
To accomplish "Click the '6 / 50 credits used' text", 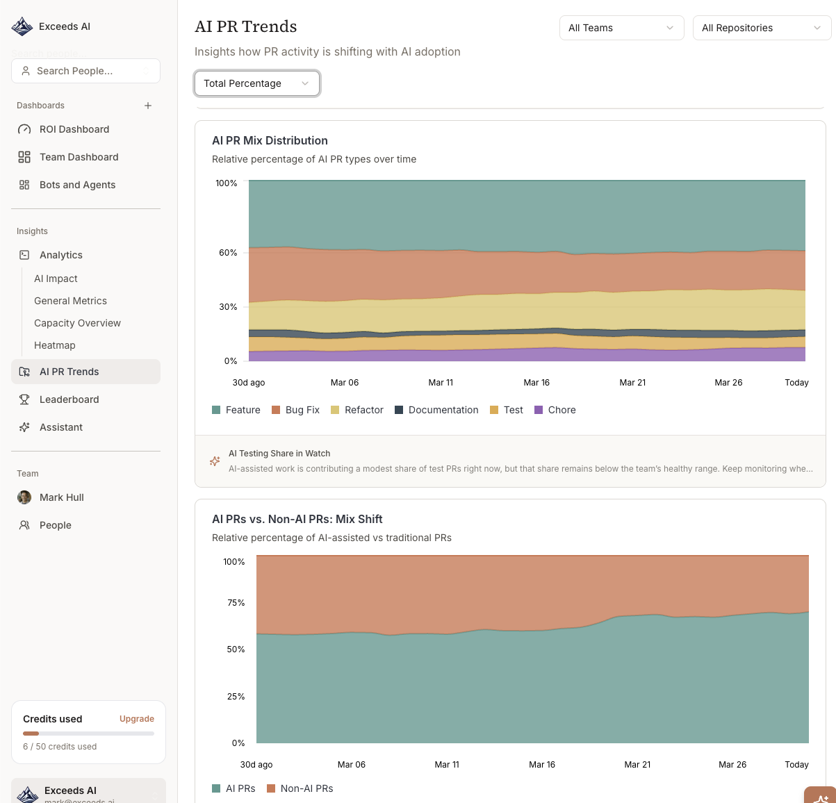I will click(x=60, y=747).
